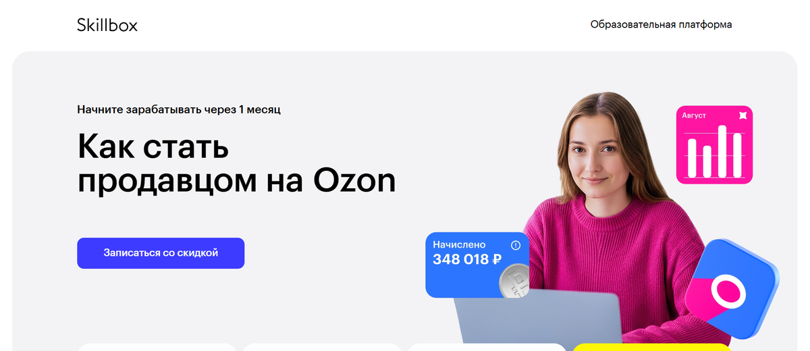This screenshot has width=810, height=351.
Task: Click the sparkle icon on Август card
Action: tap(742, 115)
